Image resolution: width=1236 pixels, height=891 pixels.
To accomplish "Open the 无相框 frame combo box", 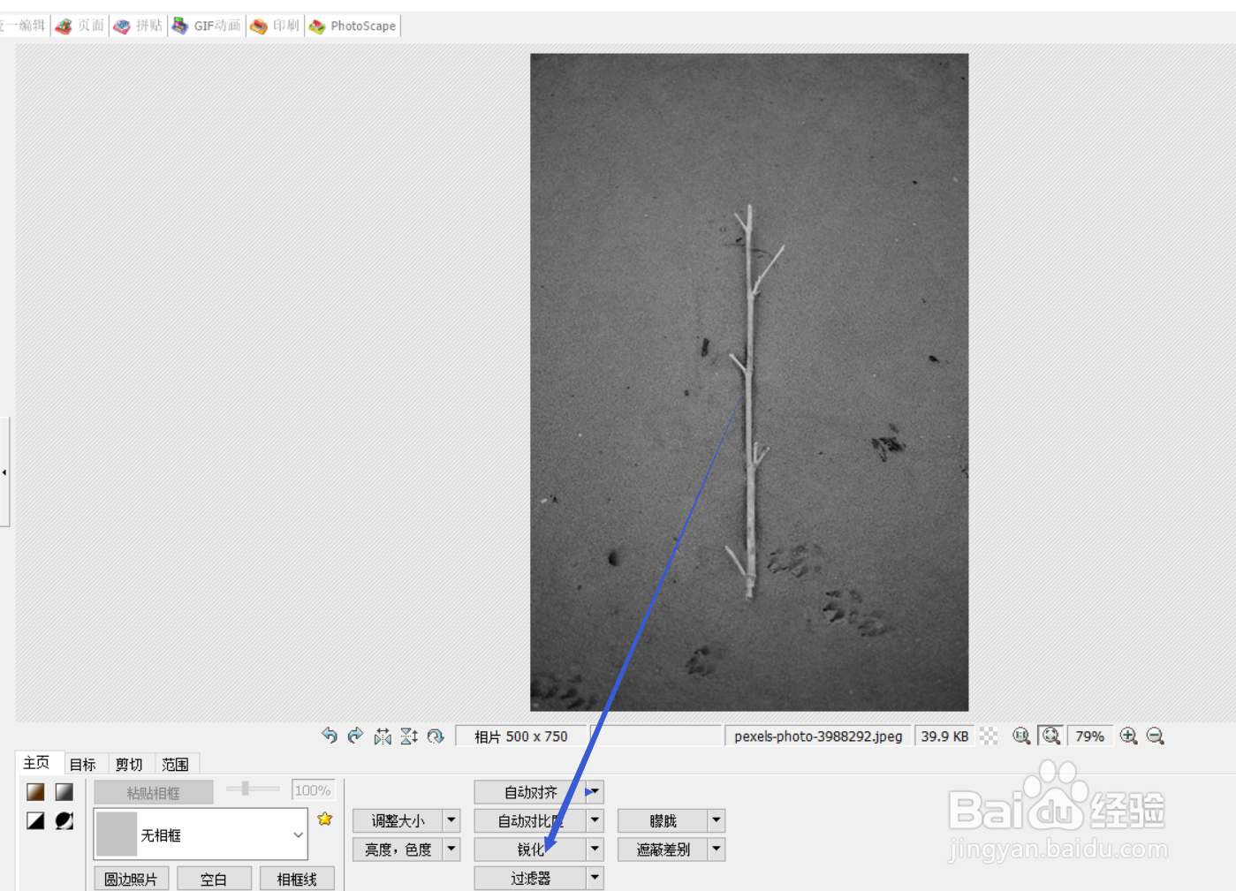I will point(201,834).
